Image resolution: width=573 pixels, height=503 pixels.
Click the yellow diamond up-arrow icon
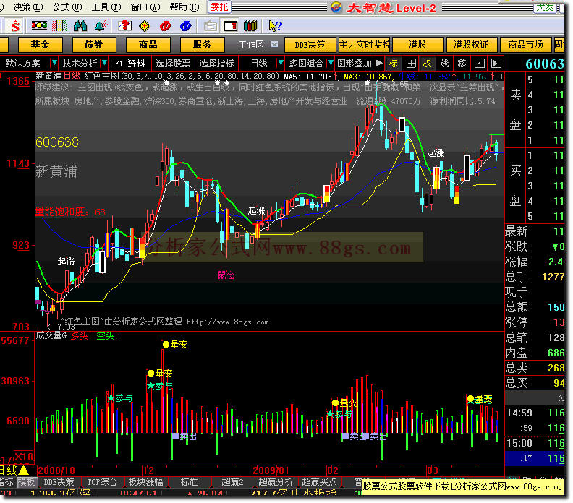coord(145,26)
